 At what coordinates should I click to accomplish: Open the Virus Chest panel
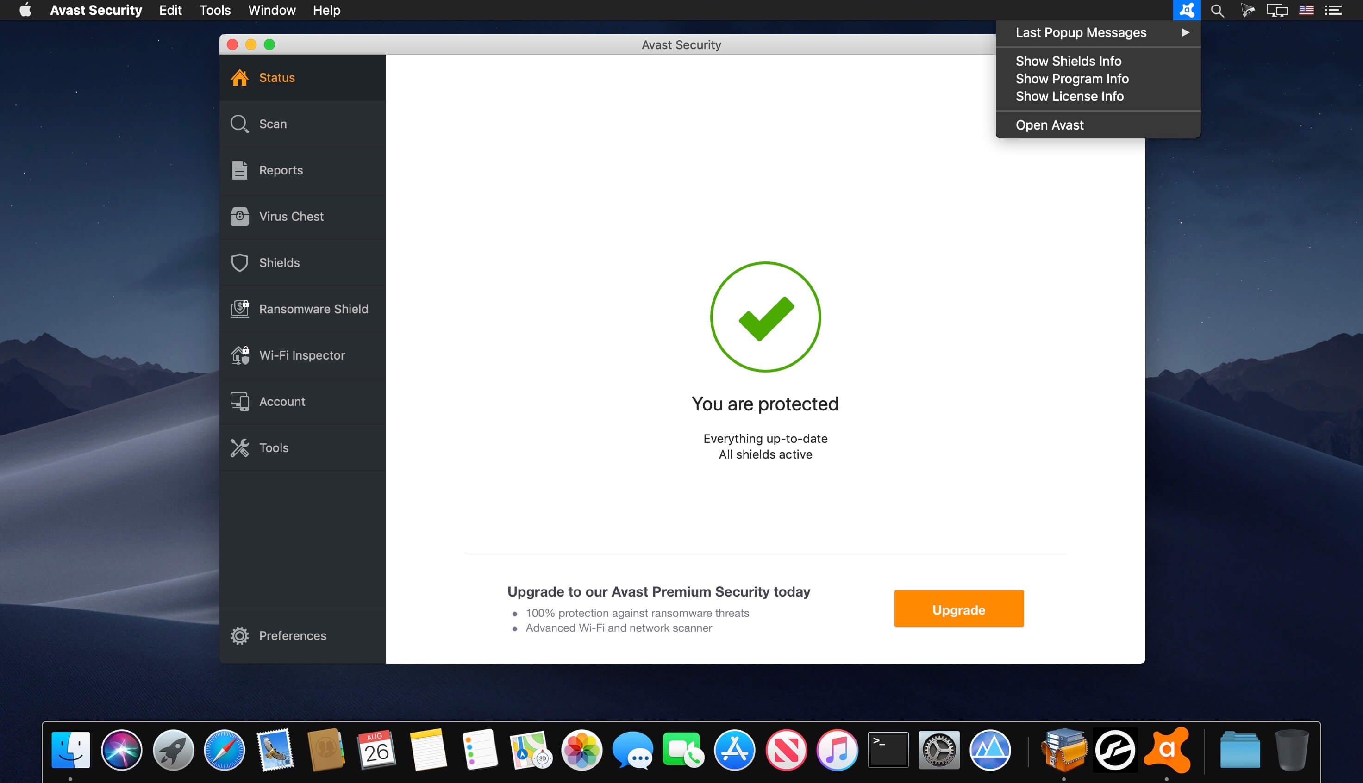(x=291, y=216)
